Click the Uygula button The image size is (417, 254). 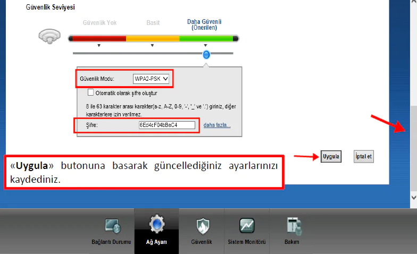(331, 156)
